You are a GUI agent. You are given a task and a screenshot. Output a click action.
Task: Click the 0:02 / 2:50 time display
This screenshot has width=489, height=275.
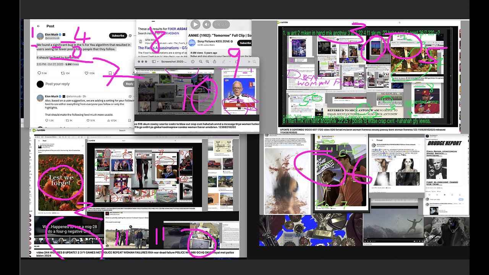coord(220,24)
